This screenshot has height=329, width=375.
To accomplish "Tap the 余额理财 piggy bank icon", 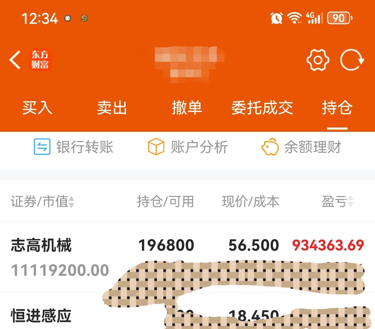I will [270, 147].
